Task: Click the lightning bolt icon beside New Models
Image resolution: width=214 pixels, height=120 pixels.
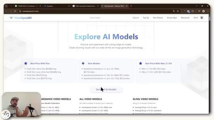Action: click(83, 63)
